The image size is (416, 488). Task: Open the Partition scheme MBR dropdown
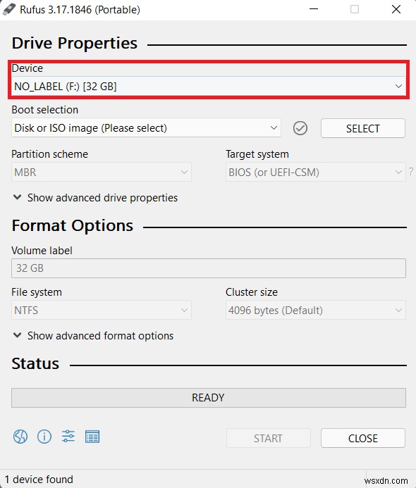(102, 172)
